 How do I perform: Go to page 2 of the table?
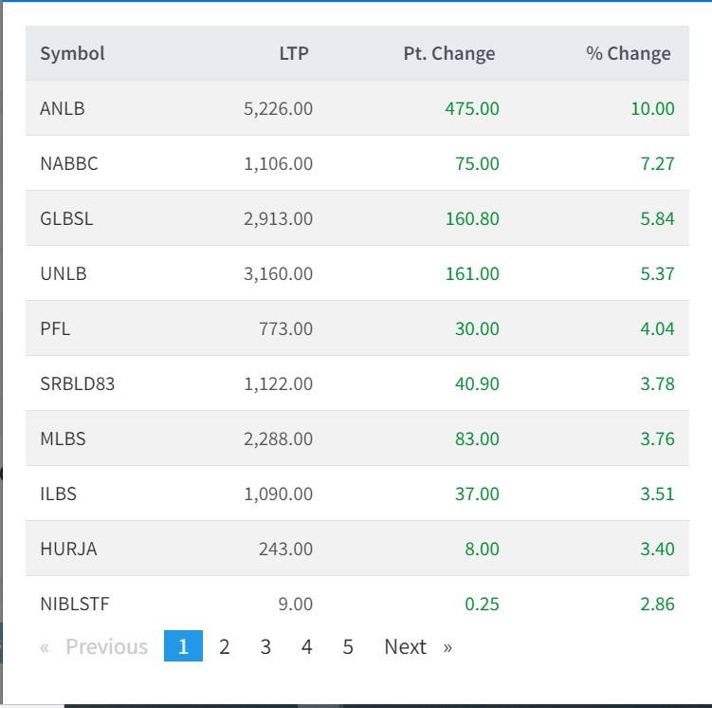tap(225, 646)
